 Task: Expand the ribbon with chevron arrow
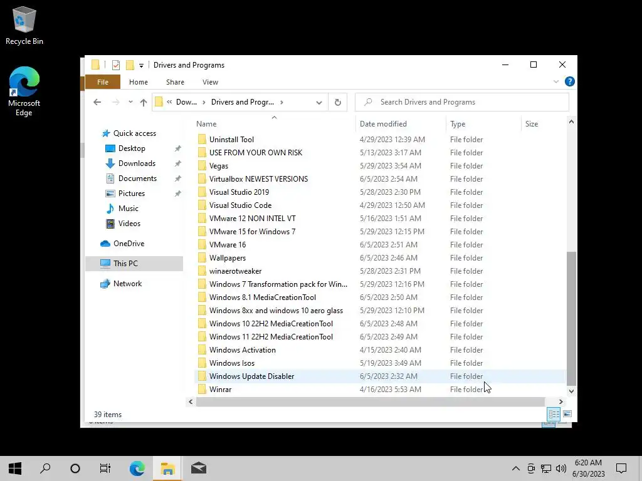(x=556, y=82)
